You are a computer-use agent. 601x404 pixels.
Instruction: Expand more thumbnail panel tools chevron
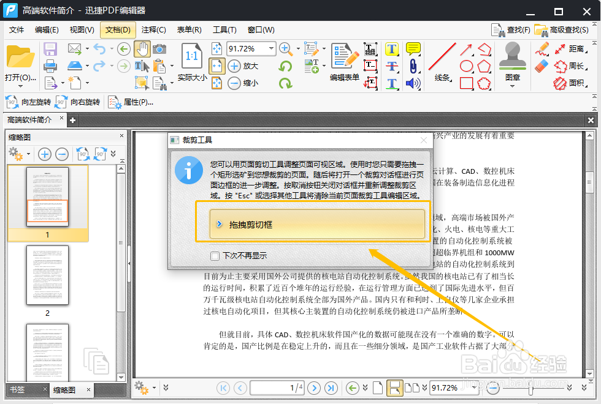coord(113,154)
